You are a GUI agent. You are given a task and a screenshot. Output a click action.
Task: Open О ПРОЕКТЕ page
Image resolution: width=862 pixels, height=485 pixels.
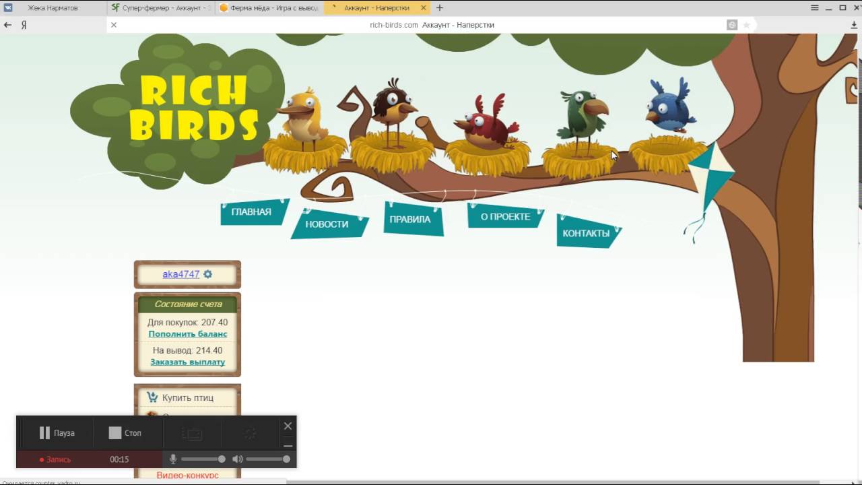click(506, 216)
